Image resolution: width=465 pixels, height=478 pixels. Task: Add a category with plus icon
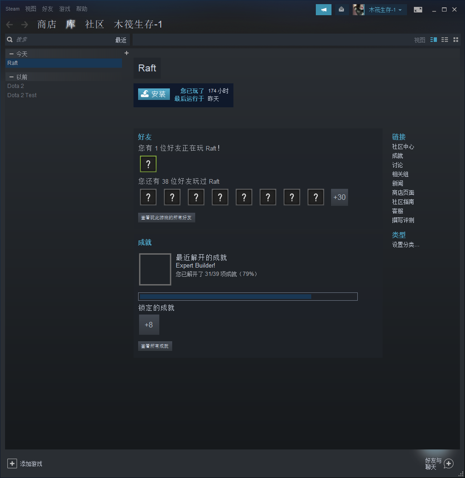click(127, 53)
